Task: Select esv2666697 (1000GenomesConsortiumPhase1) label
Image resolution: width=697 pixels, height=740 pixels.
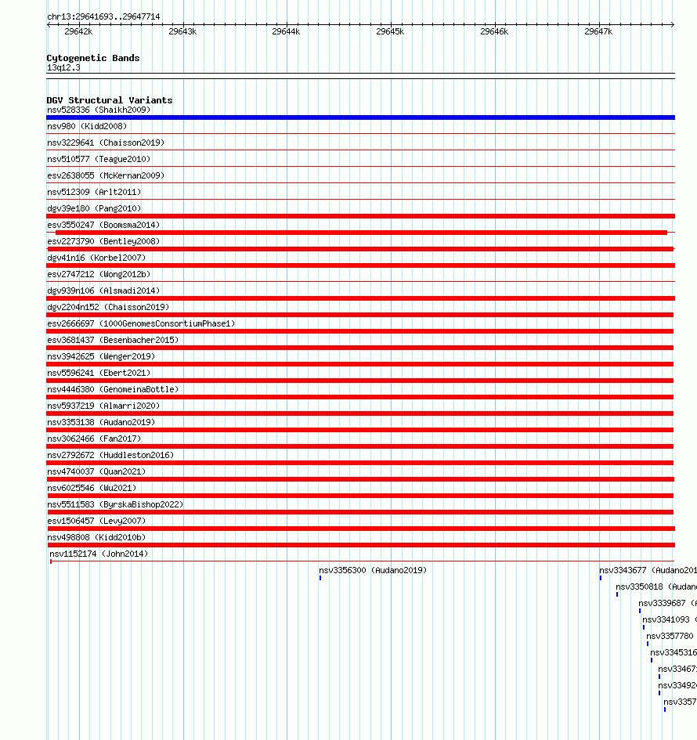Action: coord(141,323)
